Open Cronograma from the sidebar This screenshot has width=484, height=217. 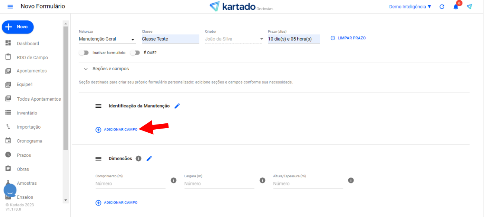point(29,141)
